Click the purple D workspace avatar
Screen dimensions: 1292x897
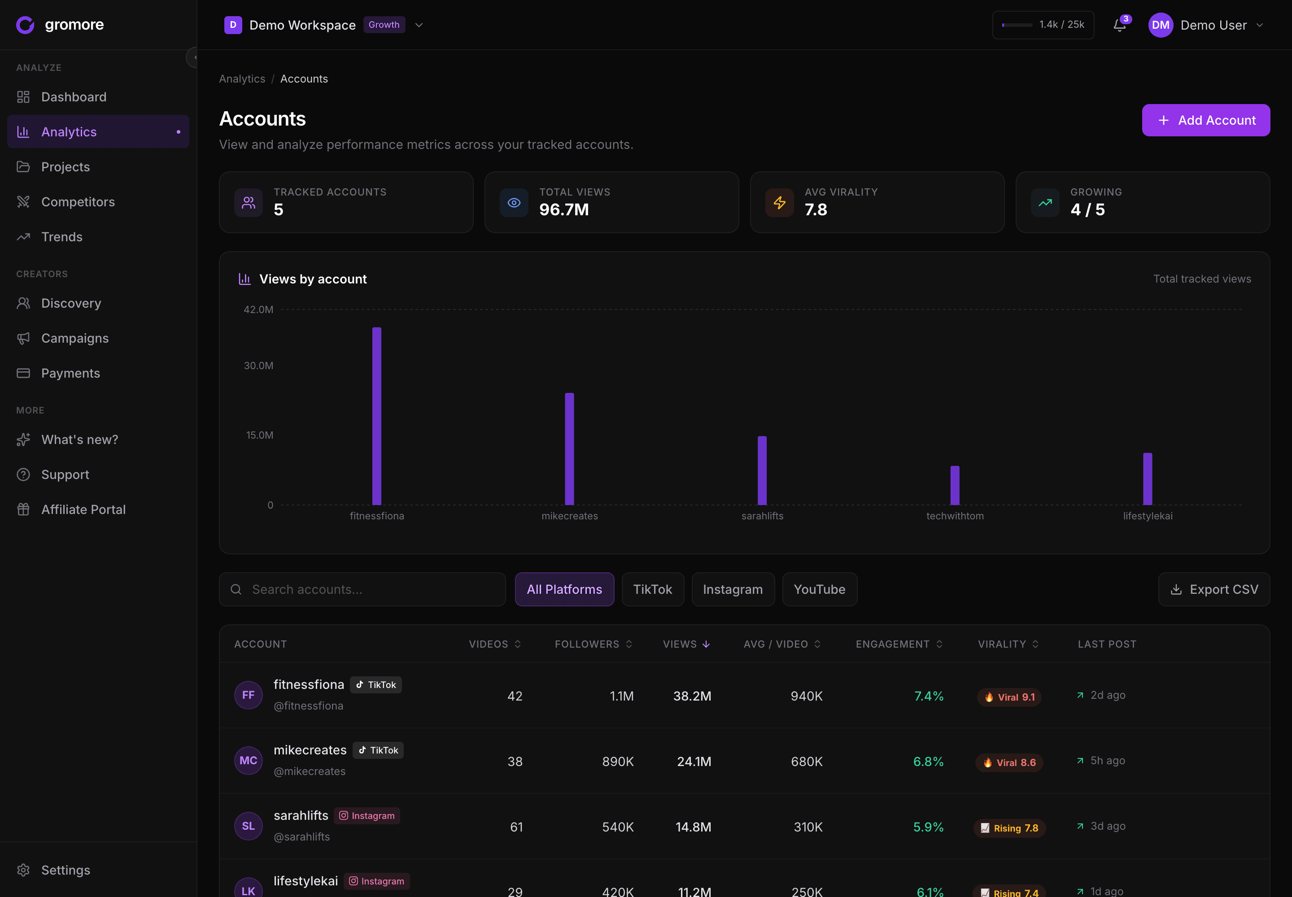click(x=233, y=25)
